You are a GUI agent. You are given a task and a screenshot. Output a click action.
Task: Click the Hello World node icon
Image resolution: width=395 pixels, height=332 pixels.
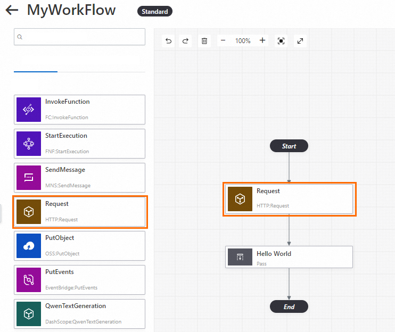coord(240,257)
